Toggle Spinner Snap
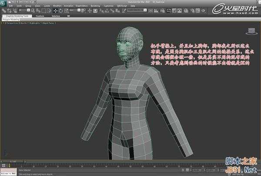Screen dimensions: 261x176 (118, 11)
